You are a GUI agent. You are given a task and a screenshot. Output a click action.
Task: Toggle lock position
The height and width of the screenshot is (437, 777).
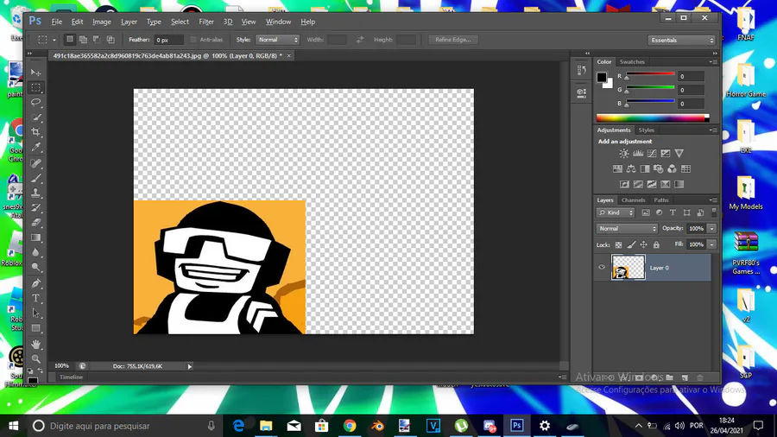pyautogui.click(x=643, y=244)
